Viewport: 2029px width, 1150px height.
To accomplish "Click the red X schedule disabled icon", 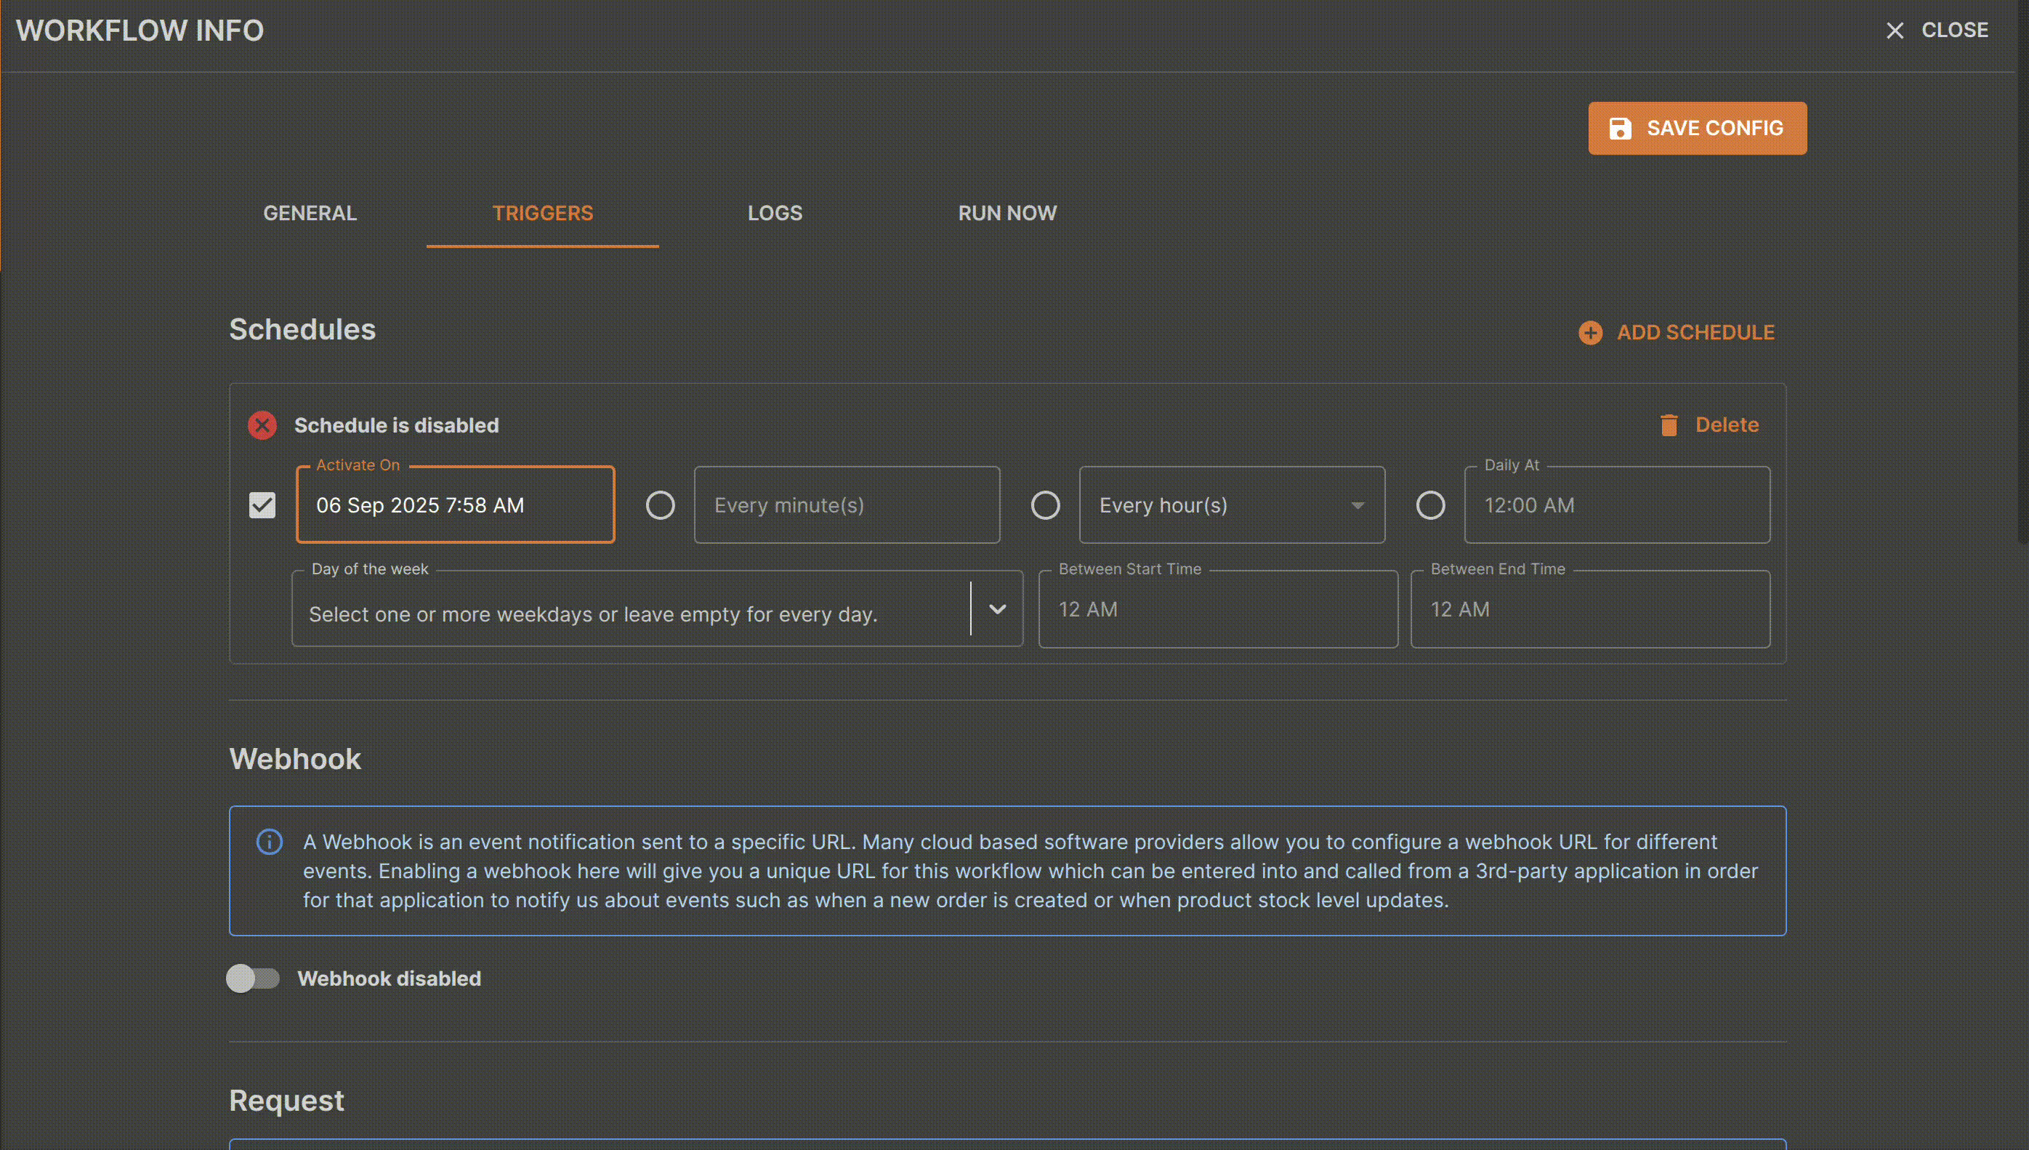I will pos(262,425).
